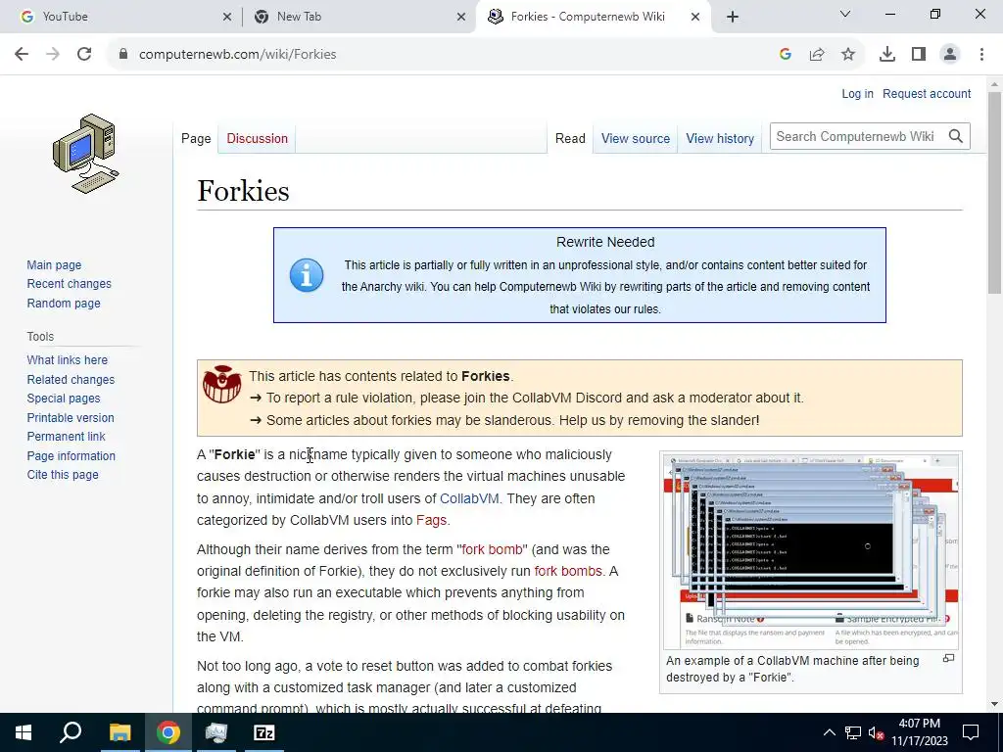
Task: Close the YouTube browser tab
Action: (227, 18)
